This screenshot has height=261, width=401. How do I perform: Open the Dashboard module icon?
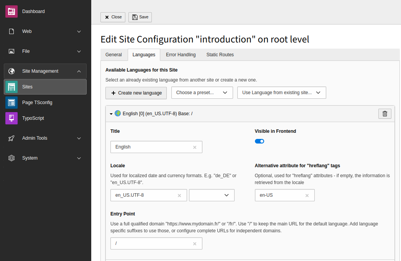[x=12, y=11]
